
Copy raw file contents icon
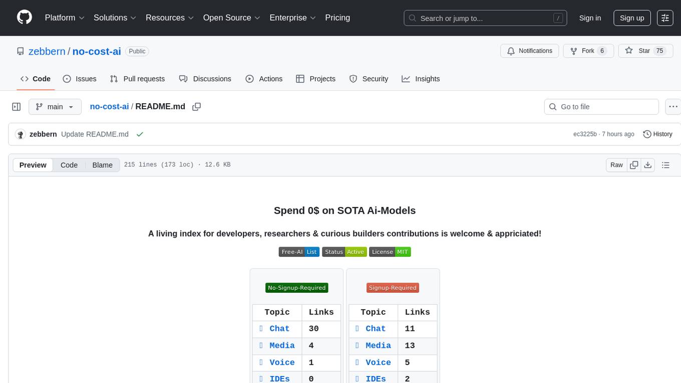coord(634,165)
